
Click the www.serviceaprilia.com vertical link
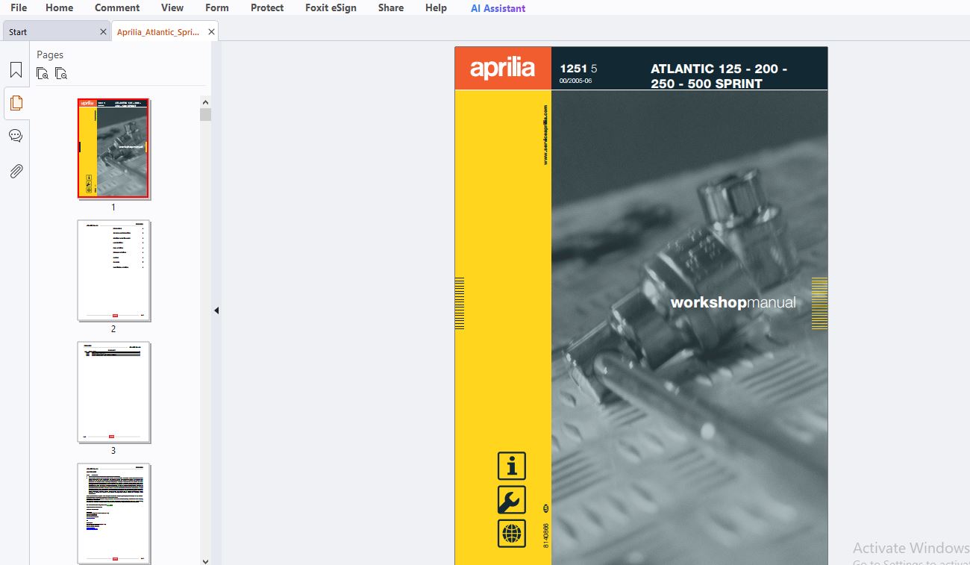click(x=545, y=134)
